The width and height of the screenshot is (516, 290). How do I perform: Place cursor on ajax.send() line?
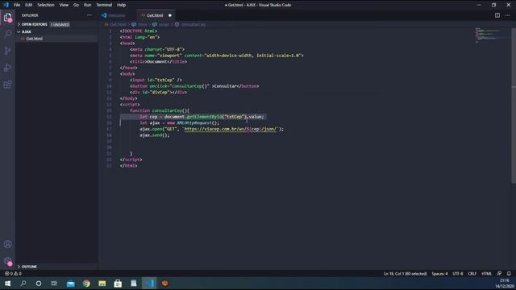tap(155, 135)
